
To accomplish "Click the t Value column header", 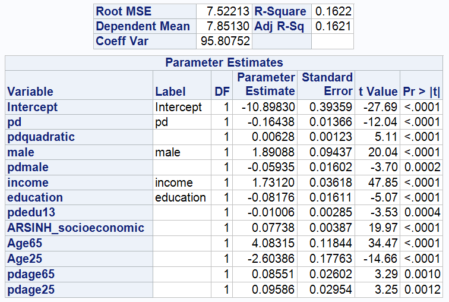I will [x=377, y=92].
